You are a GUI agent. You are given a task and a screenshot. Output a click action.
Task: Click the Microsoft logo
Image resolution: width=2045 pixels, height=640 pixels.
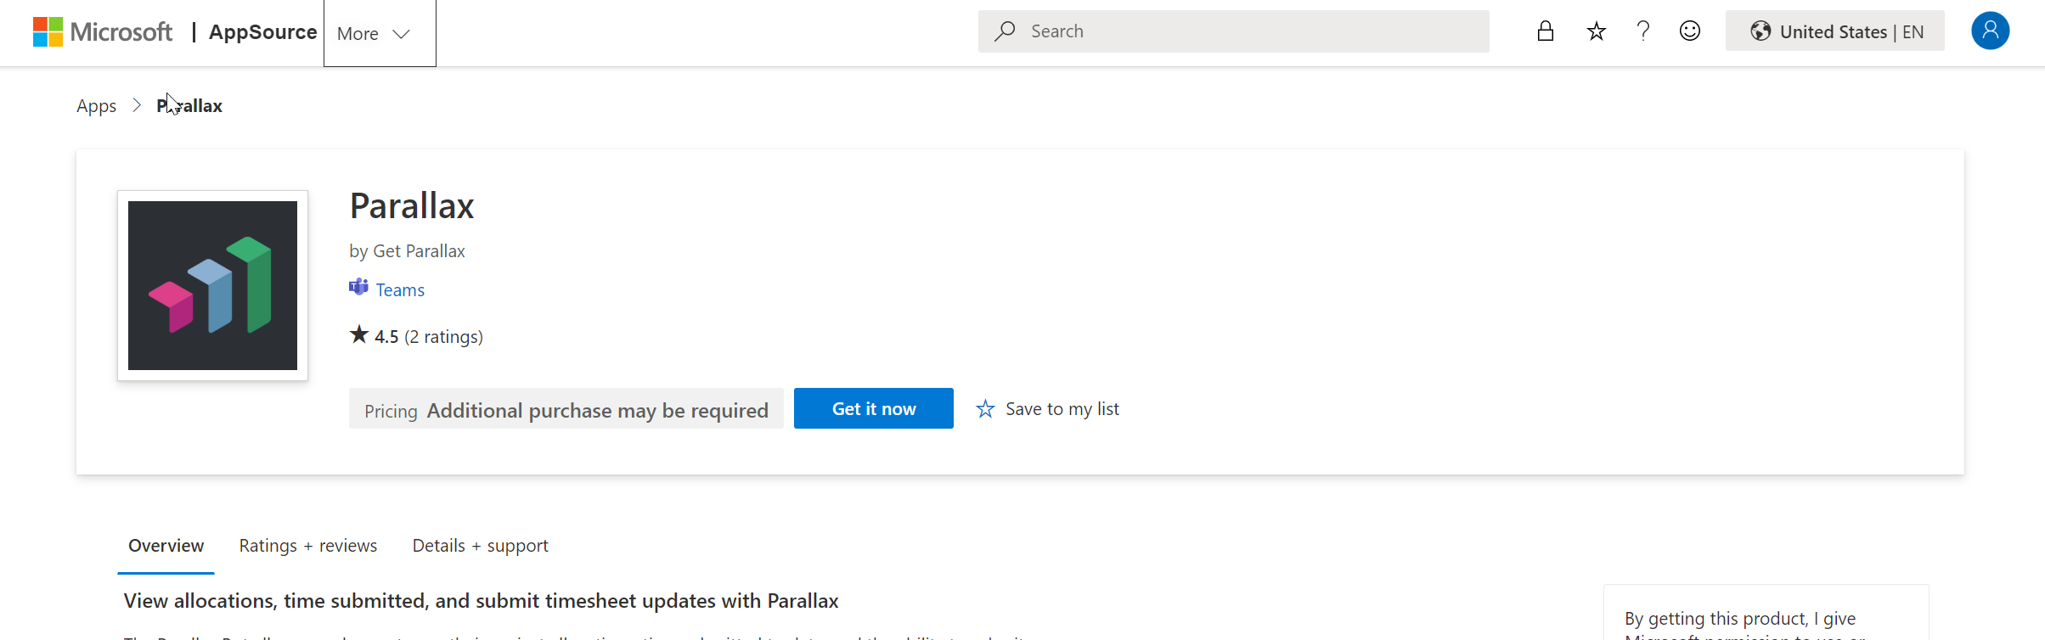pos(102,32)
